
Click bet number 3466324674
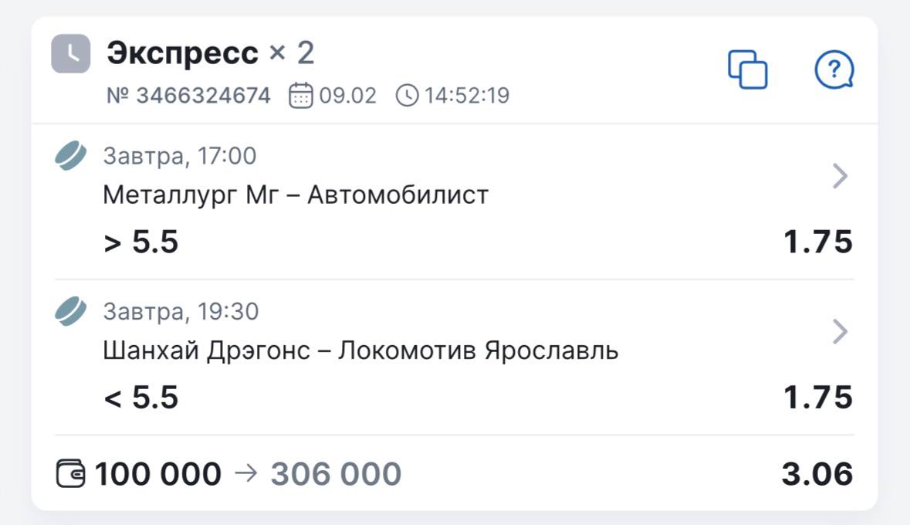tap(189, 96)
